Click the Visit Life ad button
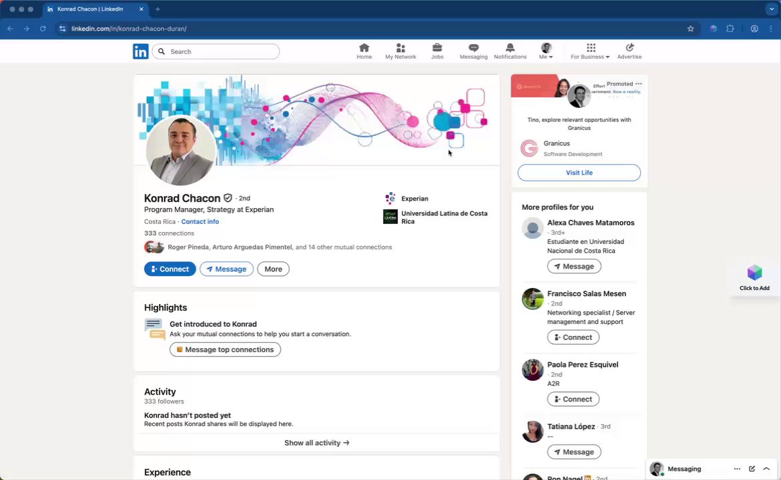Viewport: 781px width, 480px height. pos(579,173)
